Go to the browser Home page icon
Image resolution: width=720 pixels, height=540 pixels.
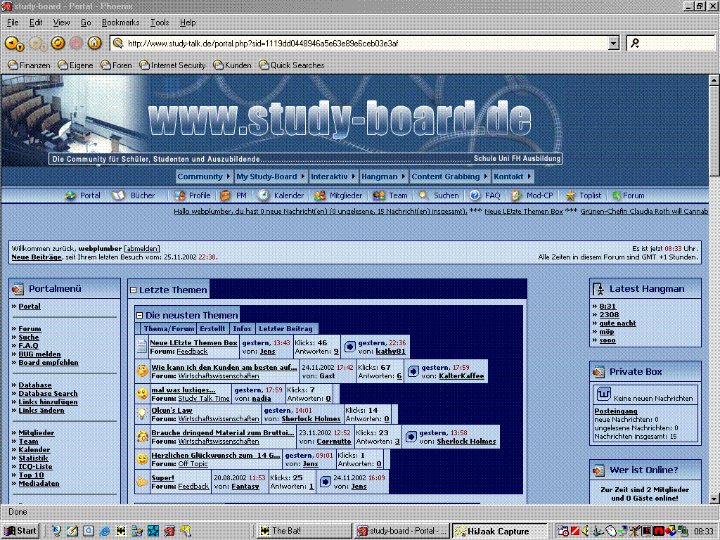[x=94, y=44]
